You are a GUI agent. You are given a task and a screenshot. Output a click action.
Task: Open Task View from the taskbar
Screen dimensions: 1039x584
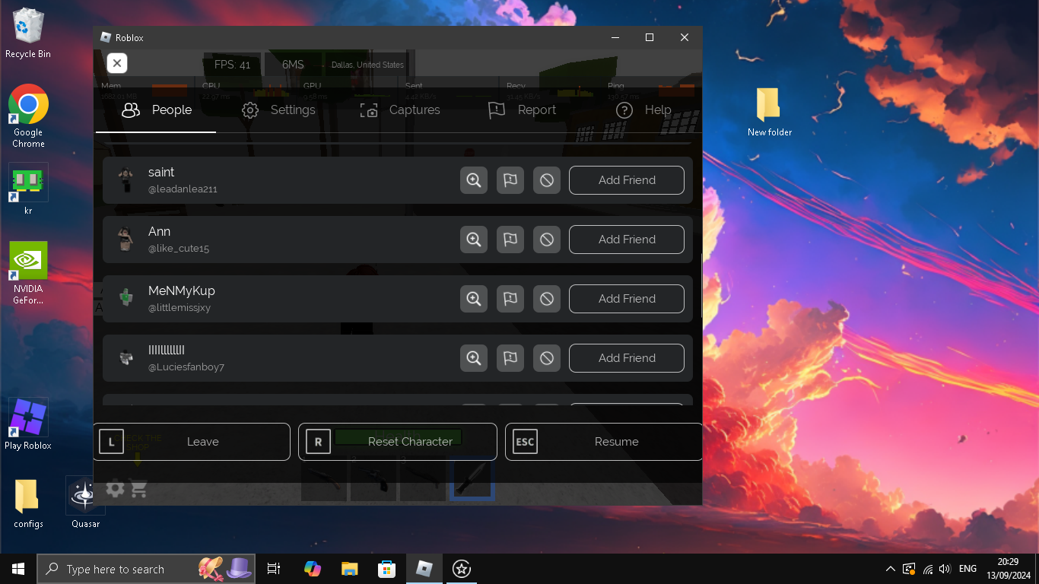274,569
